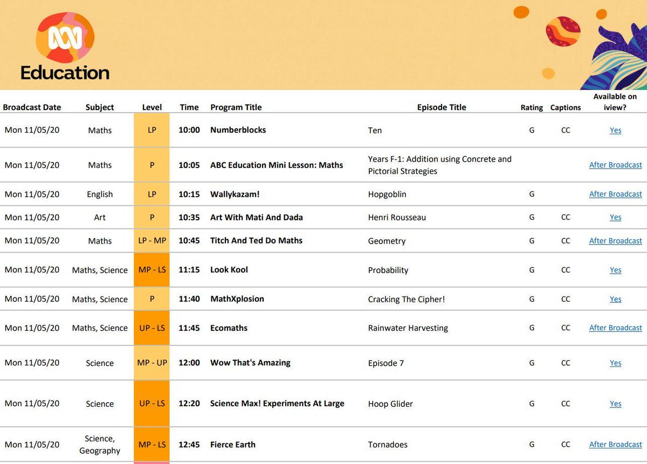This screenshot has width=647, height=464.
Task: Click the 10:00 time cell
Action: pos(189,130)
